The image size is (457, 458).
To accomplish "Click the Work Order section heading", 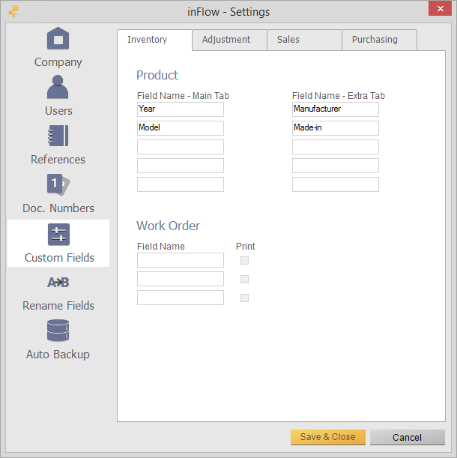I will tap(169, 226).
